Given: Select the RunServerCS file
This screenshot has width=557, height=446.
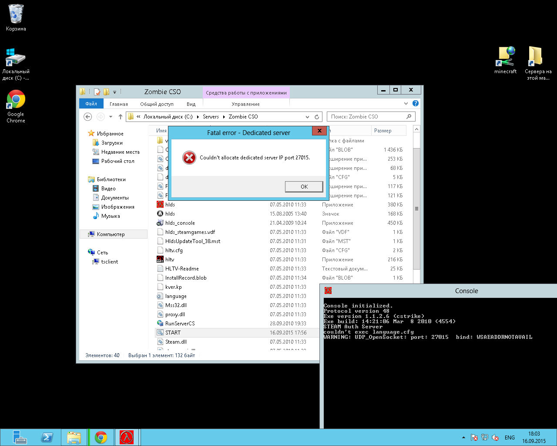Looking at the screenshot, I should point(237,324).
